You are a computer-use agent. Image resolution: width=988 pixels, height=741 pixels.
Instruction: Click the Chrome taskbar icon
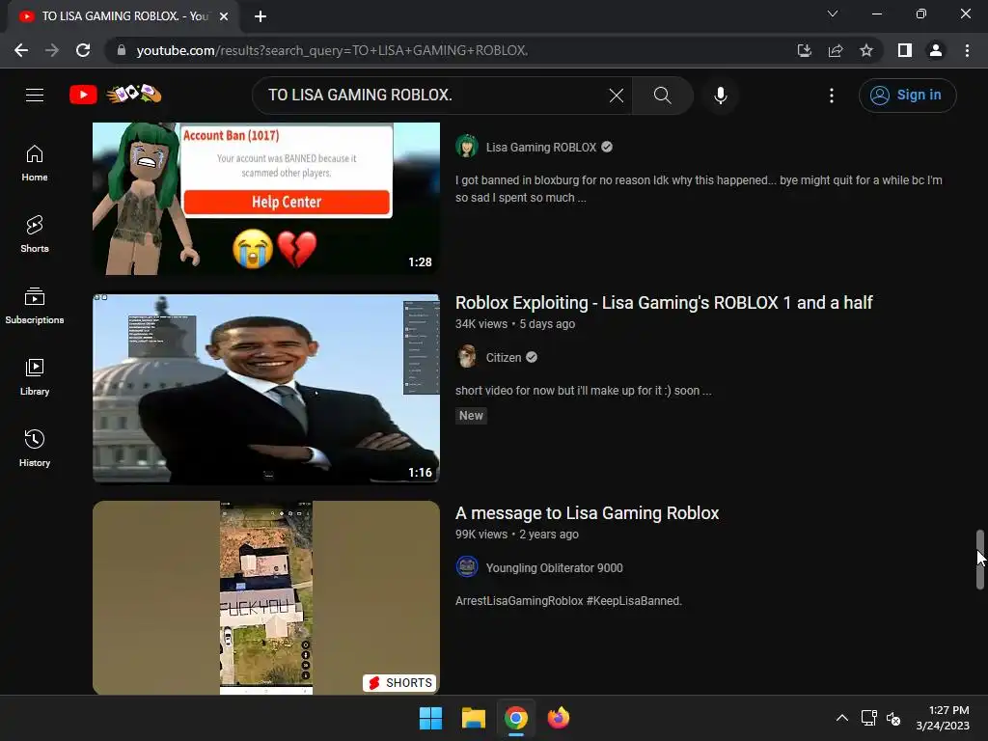pyautogui.click(x=515, y=718)
